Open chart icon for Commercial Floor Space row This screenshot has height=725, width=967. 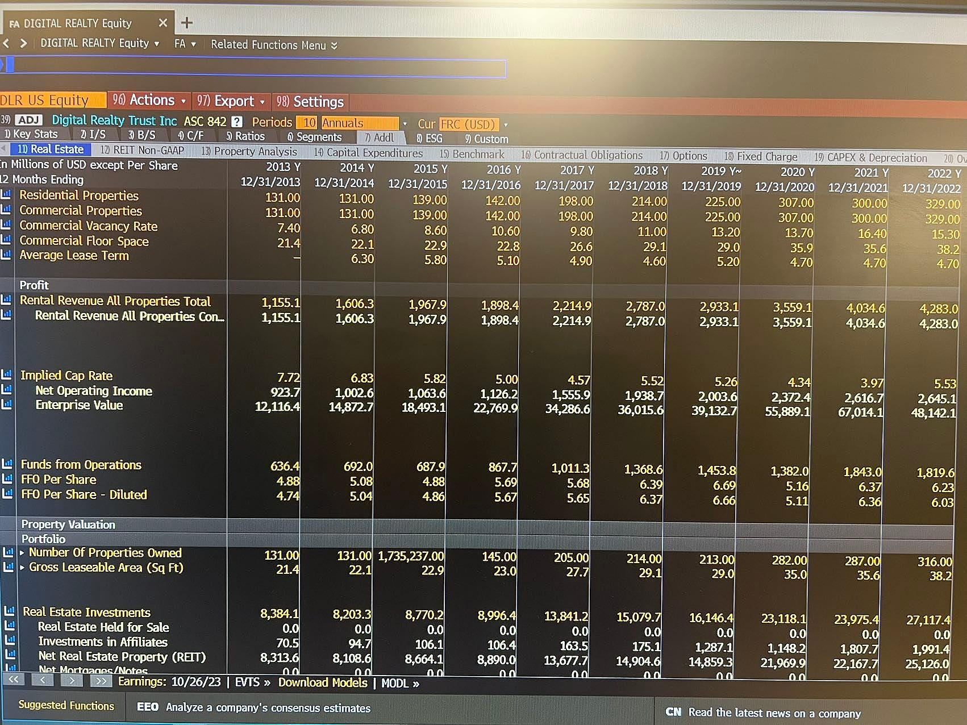pos(6,240)
